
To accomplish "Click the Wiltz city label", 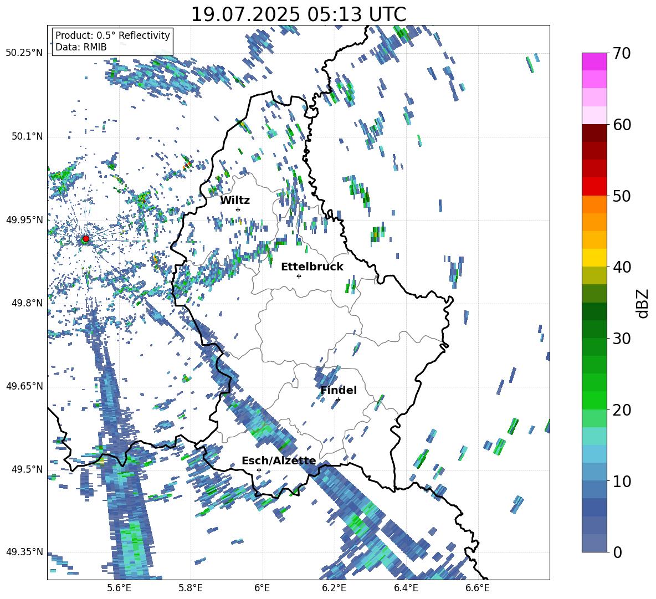I will (x=235, y=201).
